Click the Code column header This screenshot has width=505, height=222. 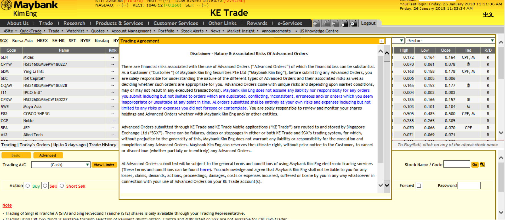(11, 51)
